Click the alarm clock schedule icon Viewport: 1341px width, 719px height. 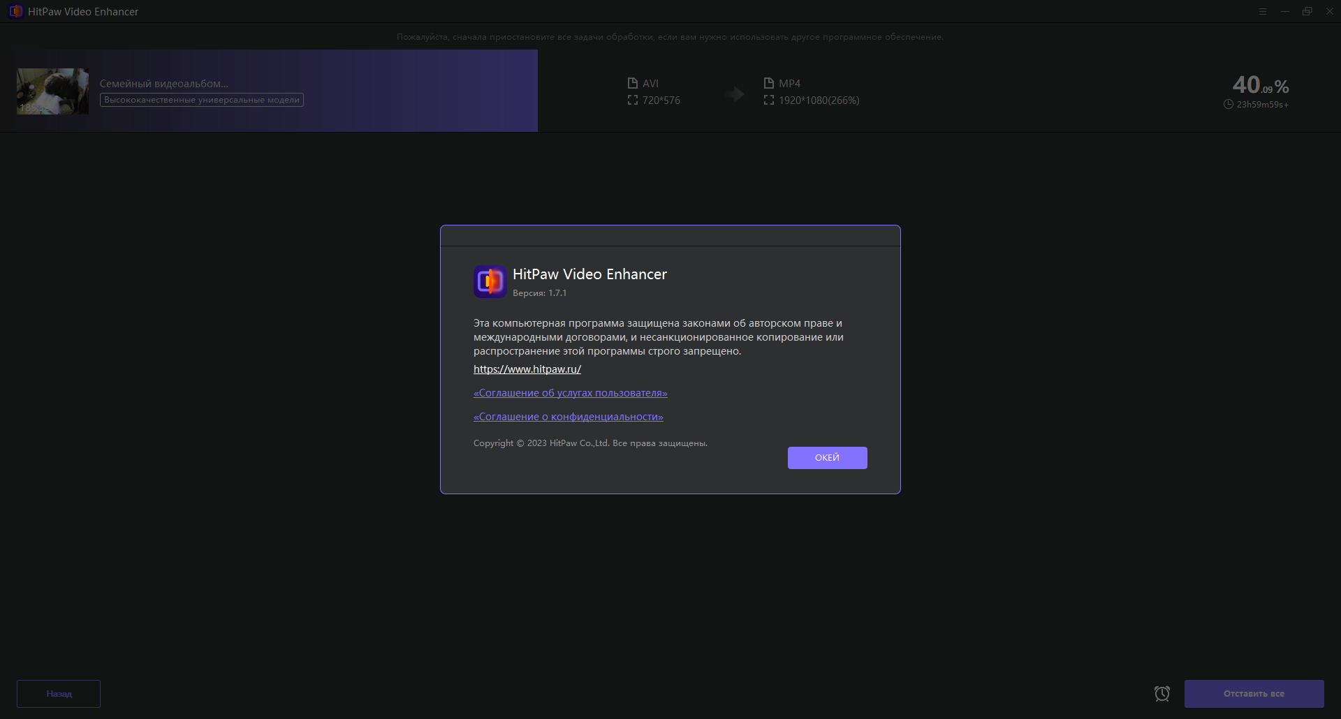coord(1162,694)
